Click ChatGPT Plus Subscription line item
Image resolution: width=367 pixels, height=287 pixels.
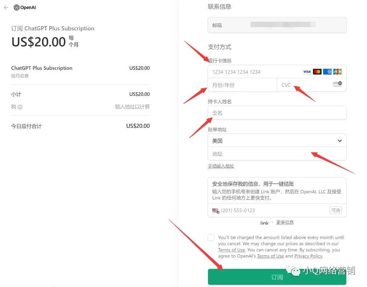tap(42, 68)
